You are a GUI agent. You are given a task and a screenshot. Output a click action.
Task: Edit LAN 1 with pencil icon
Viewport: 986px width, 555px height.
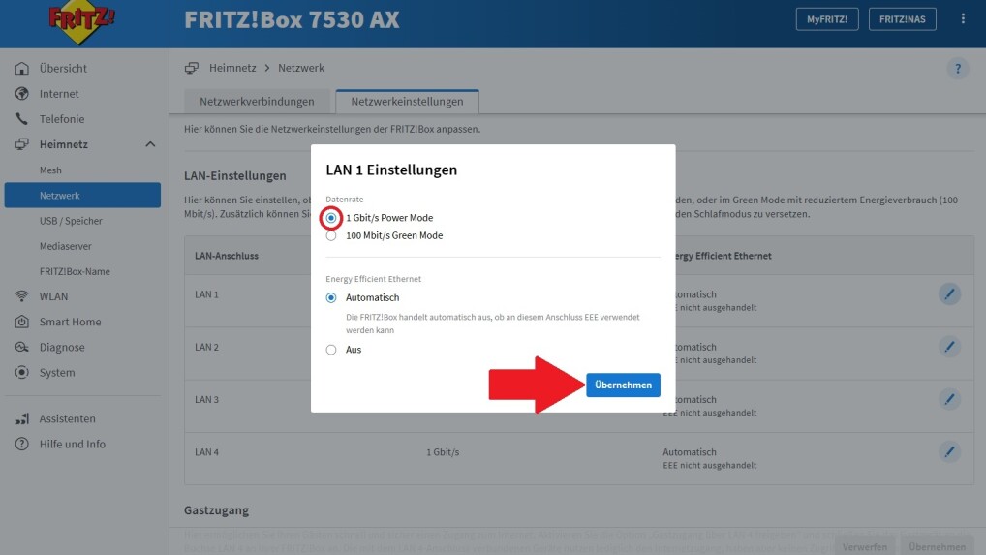click(x=949, y=293)
